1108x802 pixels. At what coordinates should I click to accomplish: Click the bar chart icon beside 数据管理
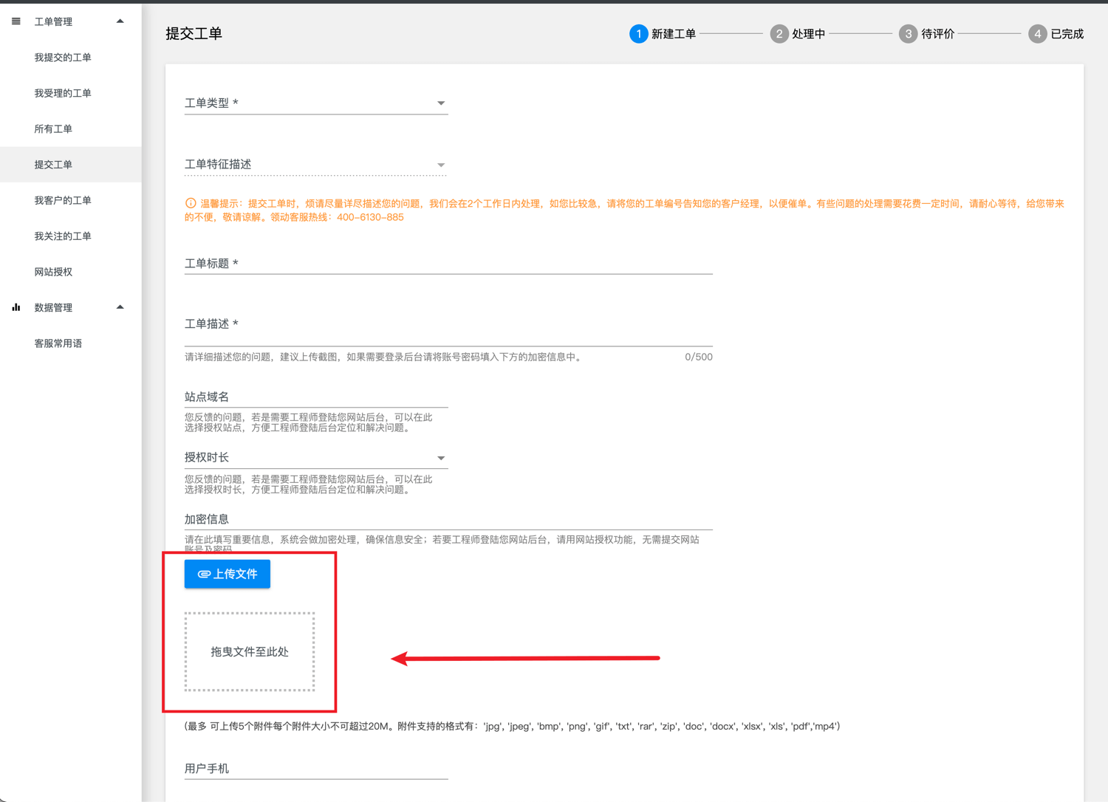click(16, 307)
